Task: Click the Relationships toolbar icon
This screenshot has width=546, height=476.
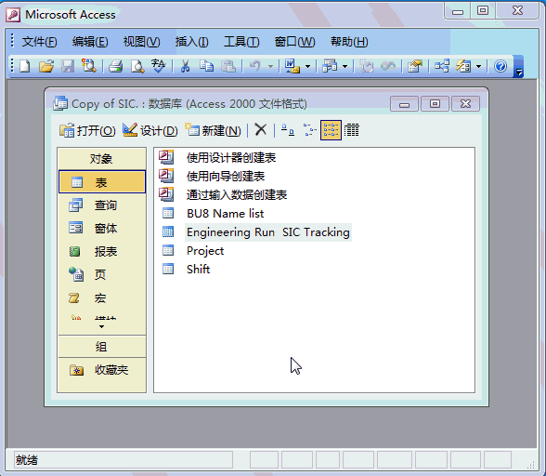Action: coord(442,66)
